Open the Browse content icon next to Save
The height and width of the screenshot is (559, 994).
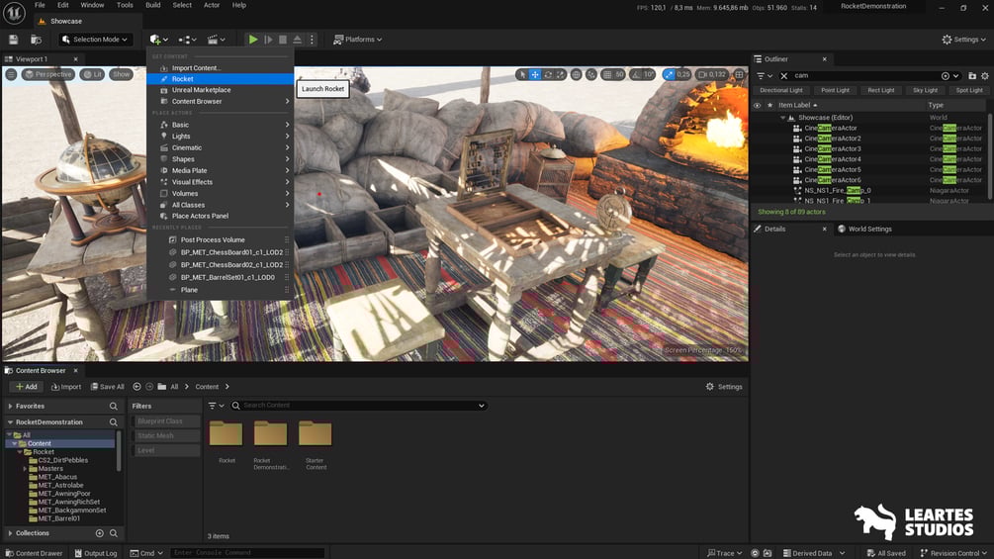(x=37, y=40)
